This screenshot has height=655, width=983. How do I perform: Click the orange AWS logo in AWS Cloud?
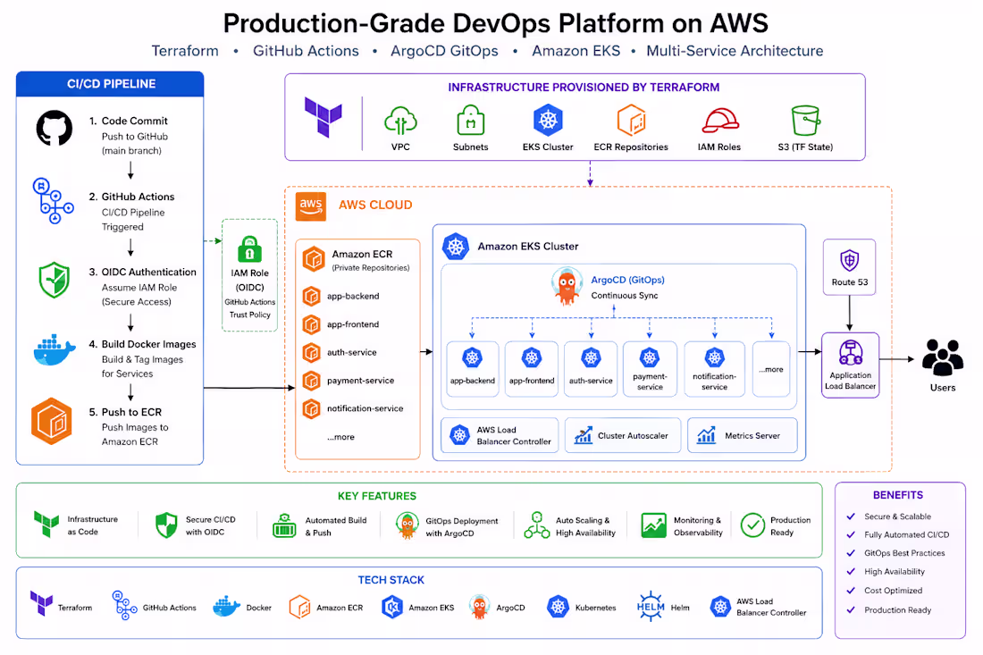point(311,206)
